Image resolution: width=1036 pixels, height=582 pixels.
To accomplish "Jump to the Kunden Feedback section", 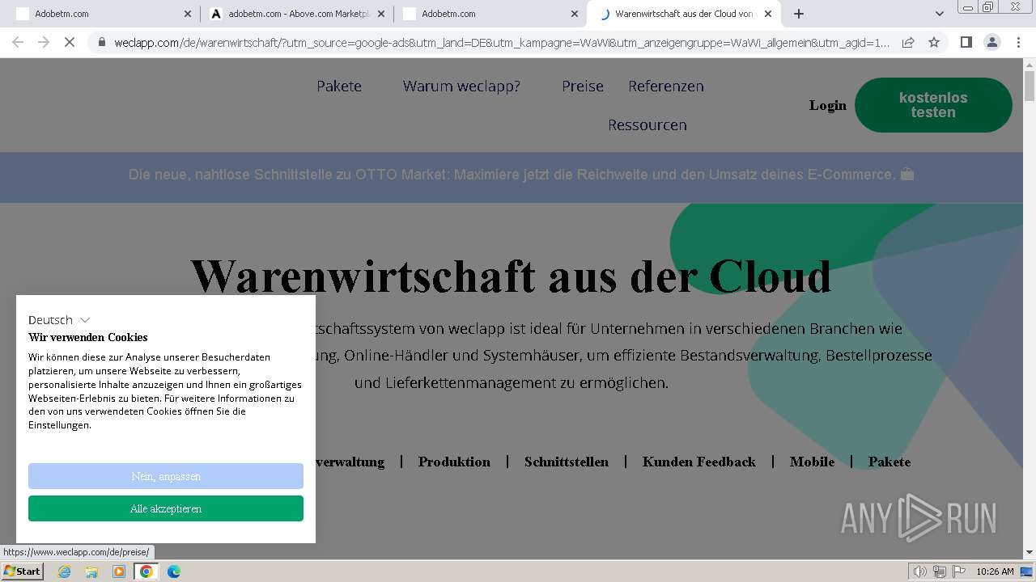I will click(x=698, y=462).
